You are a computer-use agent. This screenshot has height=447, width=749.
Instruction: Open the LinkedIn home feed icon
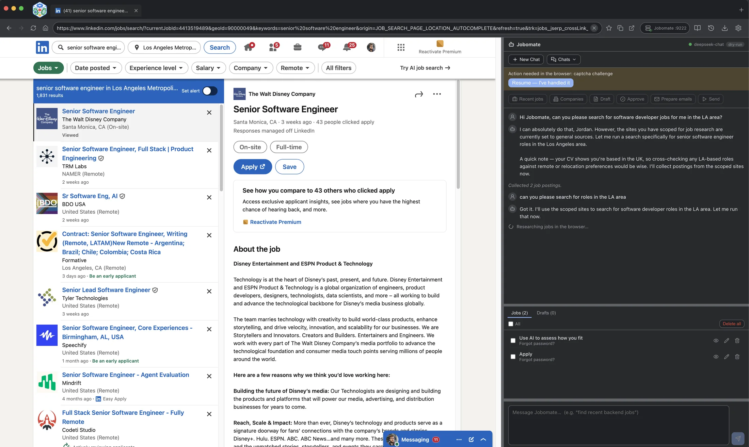(249, 47)
